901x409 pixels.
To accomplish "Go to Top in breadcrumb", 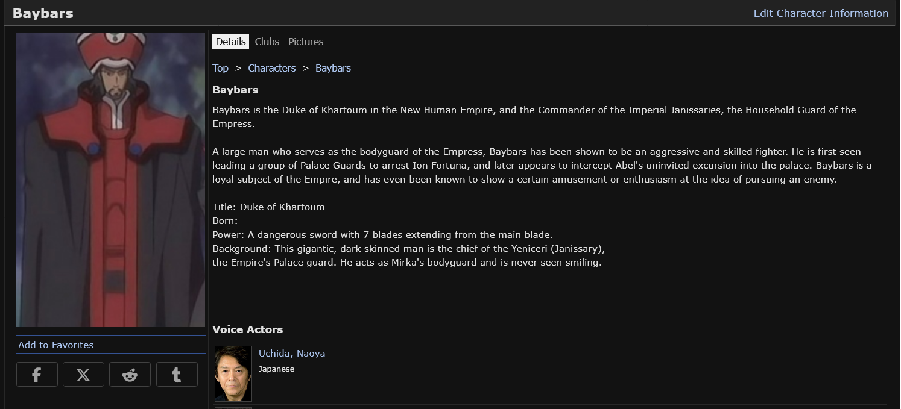I will pos(220,68).
